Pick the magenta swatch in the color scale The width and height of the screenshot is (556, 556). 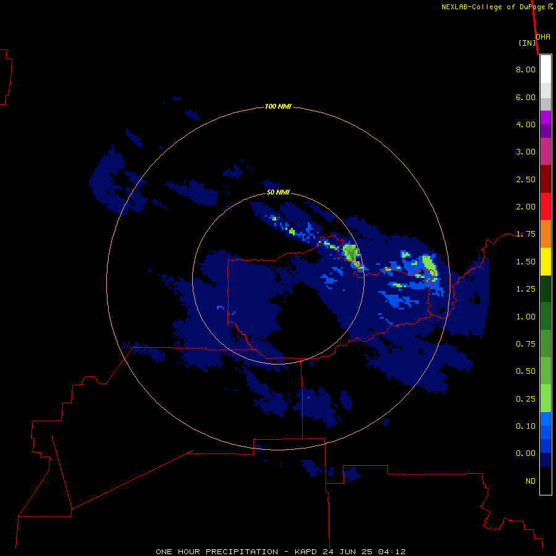pos(545,117)
